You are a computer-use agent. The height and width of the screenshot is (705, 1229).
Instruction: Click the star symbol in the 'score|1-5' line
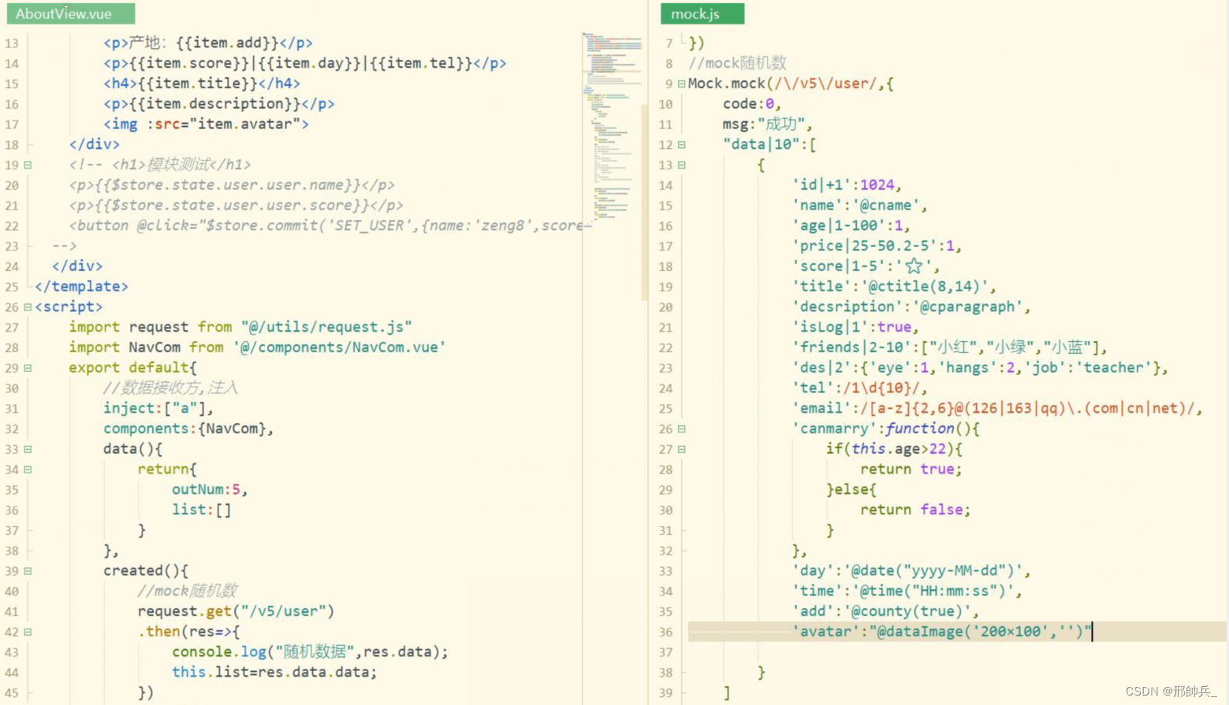[914, 266]
